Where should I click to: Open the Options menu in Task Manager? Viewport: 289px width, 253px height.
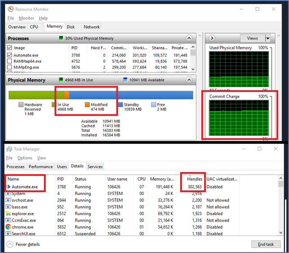click(25, 158)
